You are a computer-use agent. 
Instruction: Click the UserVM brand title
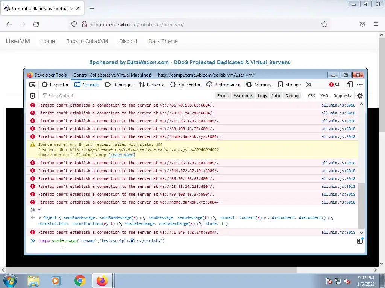coord(18,41)
